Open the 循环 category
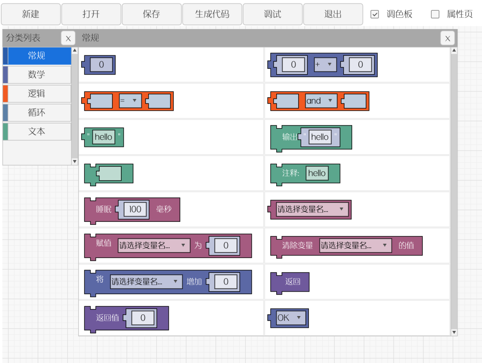The width and height of the screenshot is (482, 363). pos(37,113)
